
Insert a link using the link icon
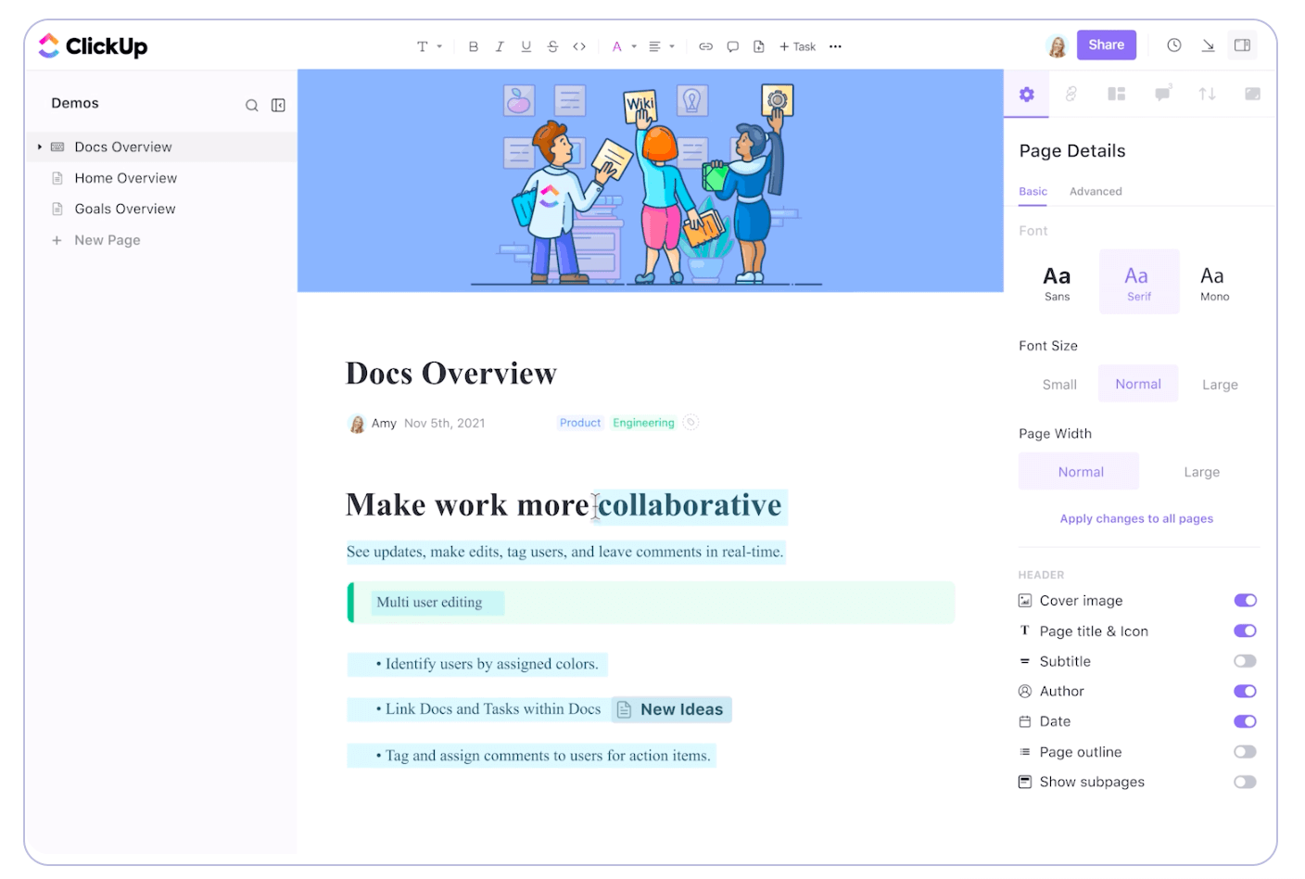tap(705, 45)
